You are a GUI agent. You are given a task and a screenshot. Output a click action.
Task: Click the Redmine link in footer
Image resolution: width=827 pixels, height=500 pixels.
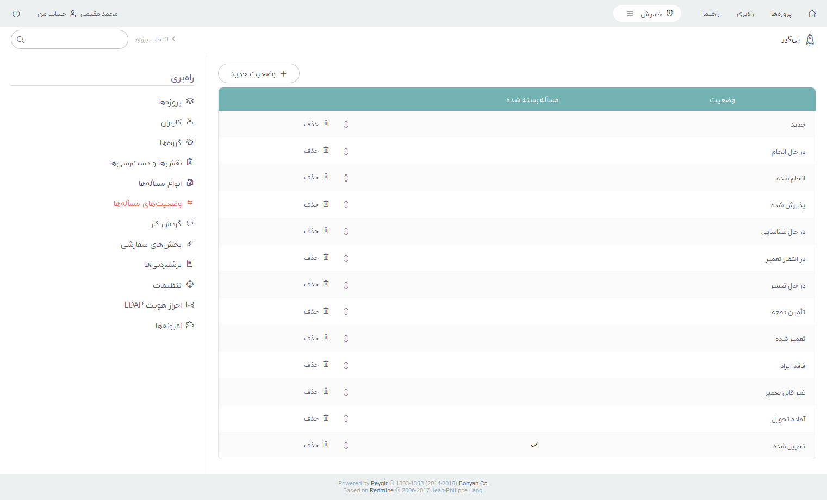pos(381,490)
